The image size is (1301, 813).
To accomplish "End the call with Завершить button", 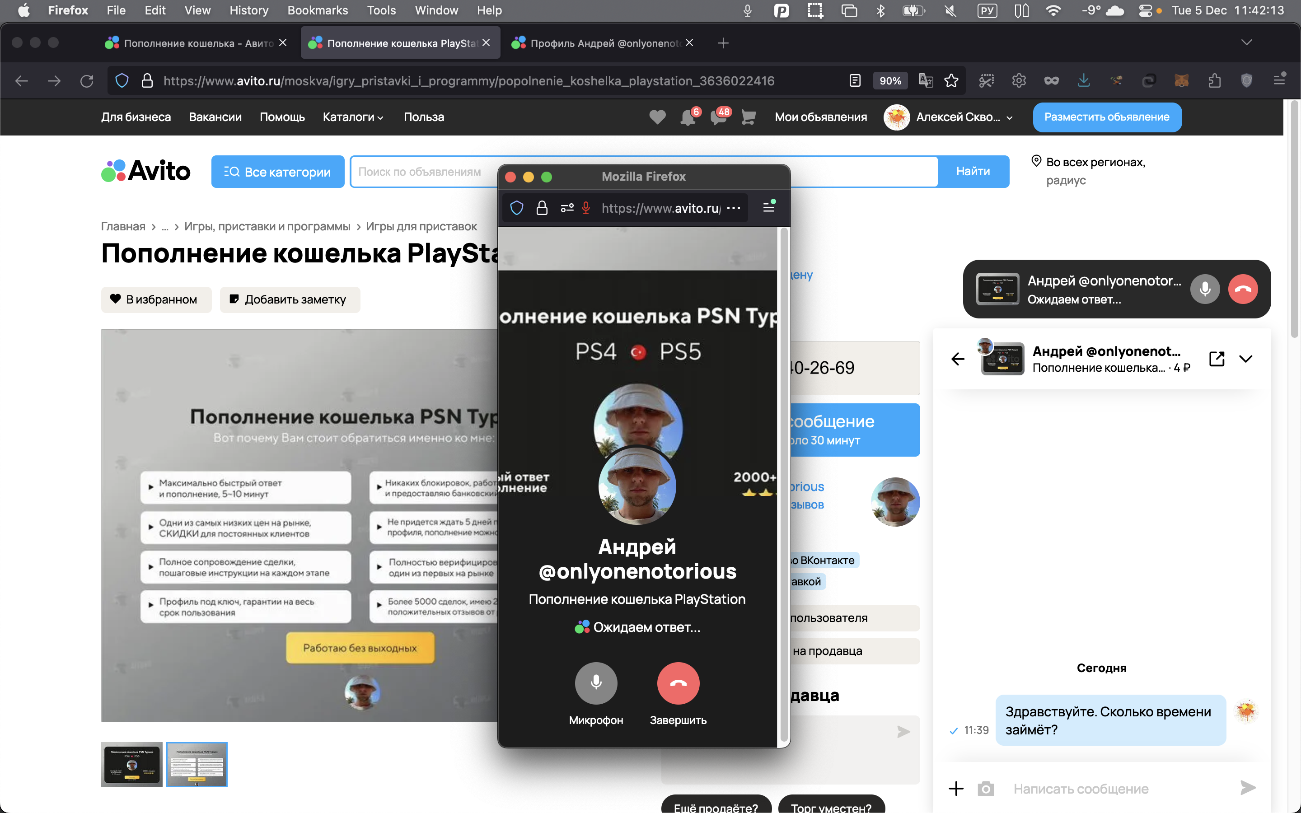I will click(678, 683).
